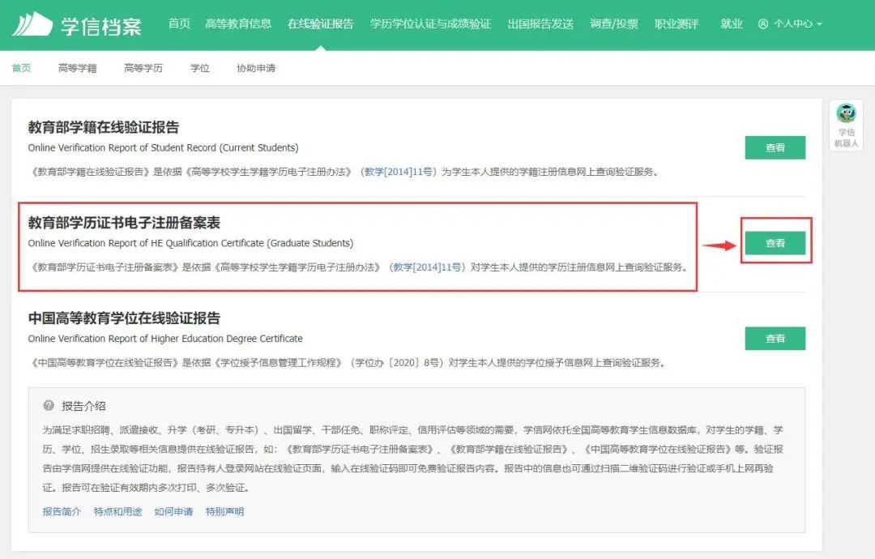Click the heading 教育部学历证书电子注册备案表
The height and width of the screenshot is (559, 875).
[125, 223]
